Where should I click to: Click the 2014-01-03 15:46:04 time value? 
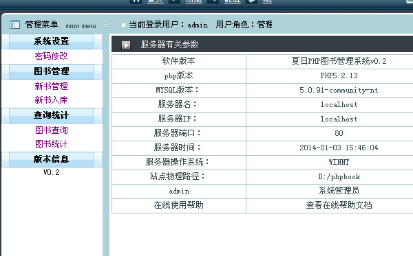click(x=339, y=148)
